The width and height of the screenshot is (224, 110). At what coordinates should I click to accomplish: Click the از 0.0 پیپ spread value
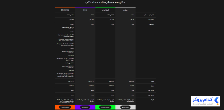pos(71,81)
